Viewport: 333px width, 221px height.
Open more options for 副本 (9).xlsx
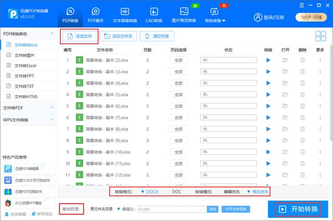click(x=320, y=141)
